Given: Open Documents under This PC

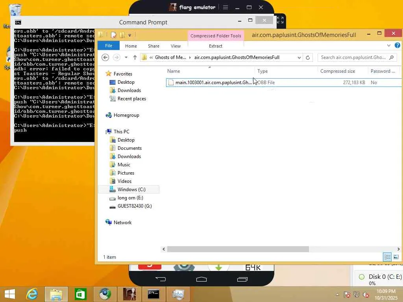Looking at the screenshot, I should [x=129, y=148].
